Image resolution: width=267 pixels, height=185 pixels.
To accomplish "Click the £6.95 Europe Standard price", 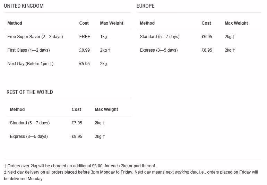I will [207, 37].
